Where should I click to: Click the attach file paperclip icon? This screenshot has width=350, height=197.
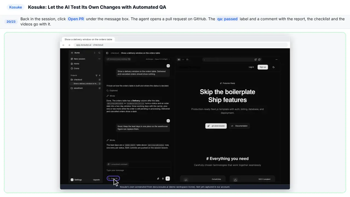point(158,178)
